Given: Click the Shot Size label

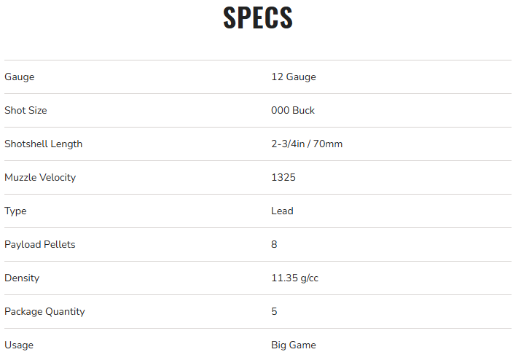Looking at the screenshot, I should [x=26, y=110].
